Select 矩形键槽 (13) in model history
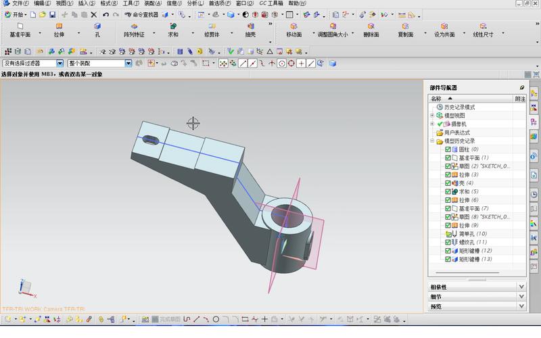This screenshot has width=541, height=338. 475,260
